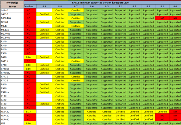Click the 8.1 version column header
Viewport: 181px width, 125px height.
tap(162, 6)
